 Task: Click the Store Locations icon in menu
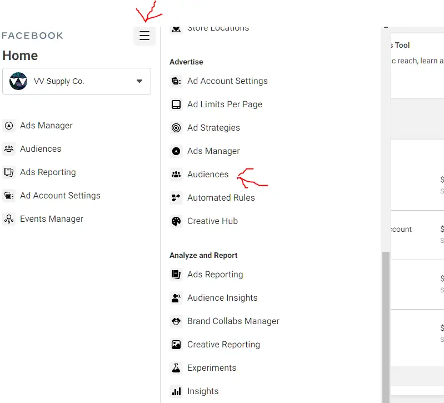pyautogui.click(x=176, y=28)
